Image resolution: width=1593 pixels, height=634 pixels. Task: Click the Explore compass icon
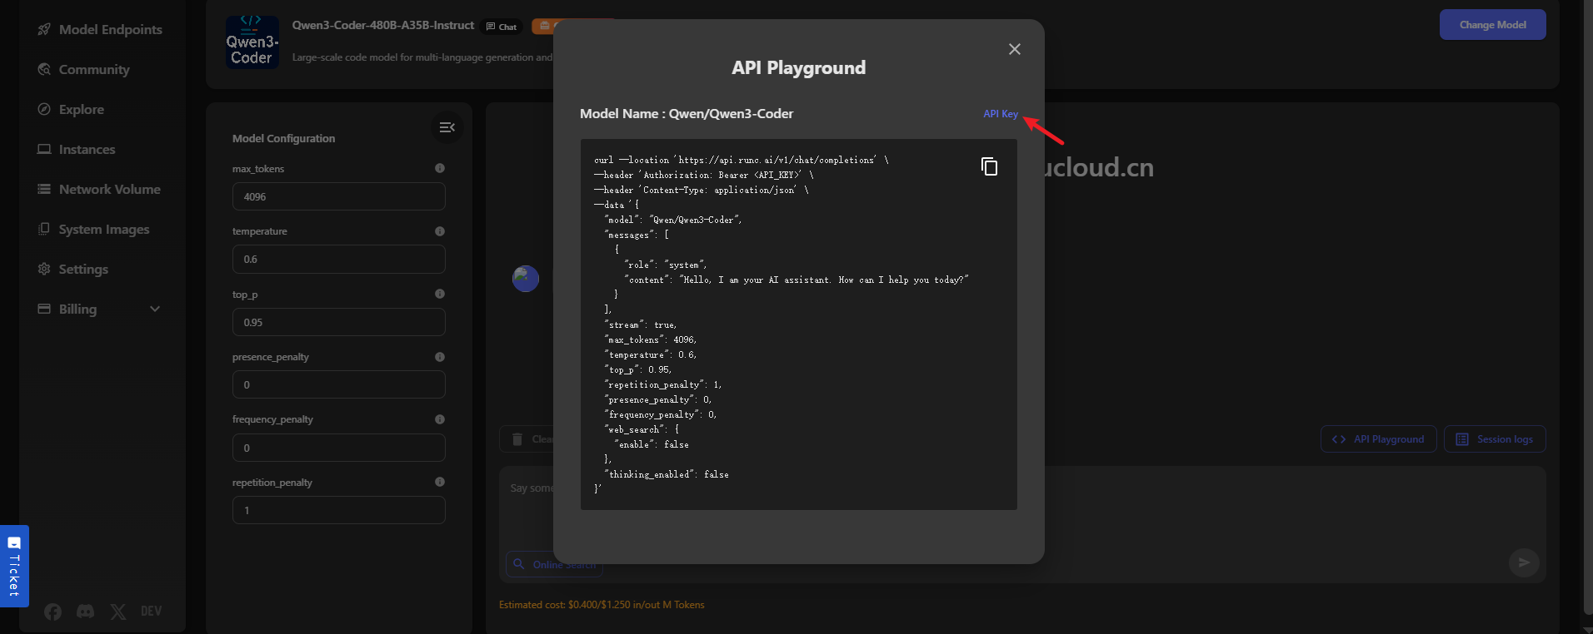coord(44,109)
